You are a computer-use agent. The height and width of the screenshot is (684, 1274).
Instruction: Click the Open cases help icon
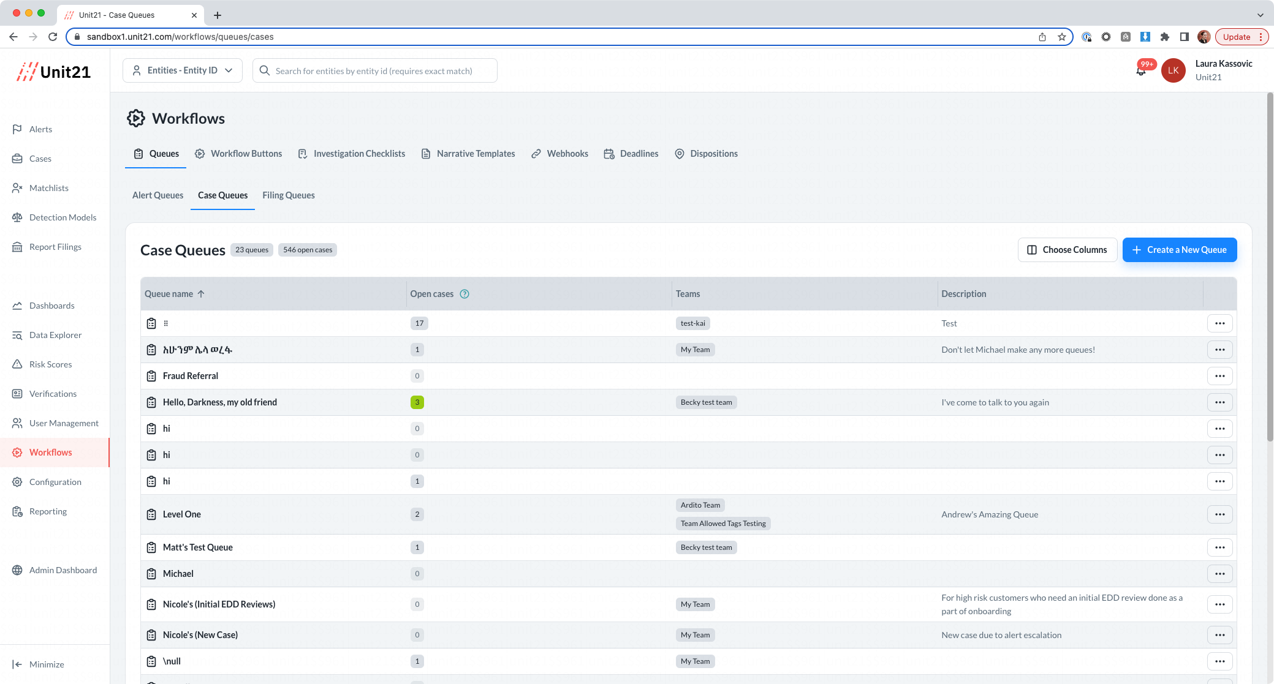464,294
